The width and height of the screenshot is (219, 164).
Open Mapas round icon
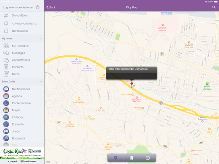point(6,110)
